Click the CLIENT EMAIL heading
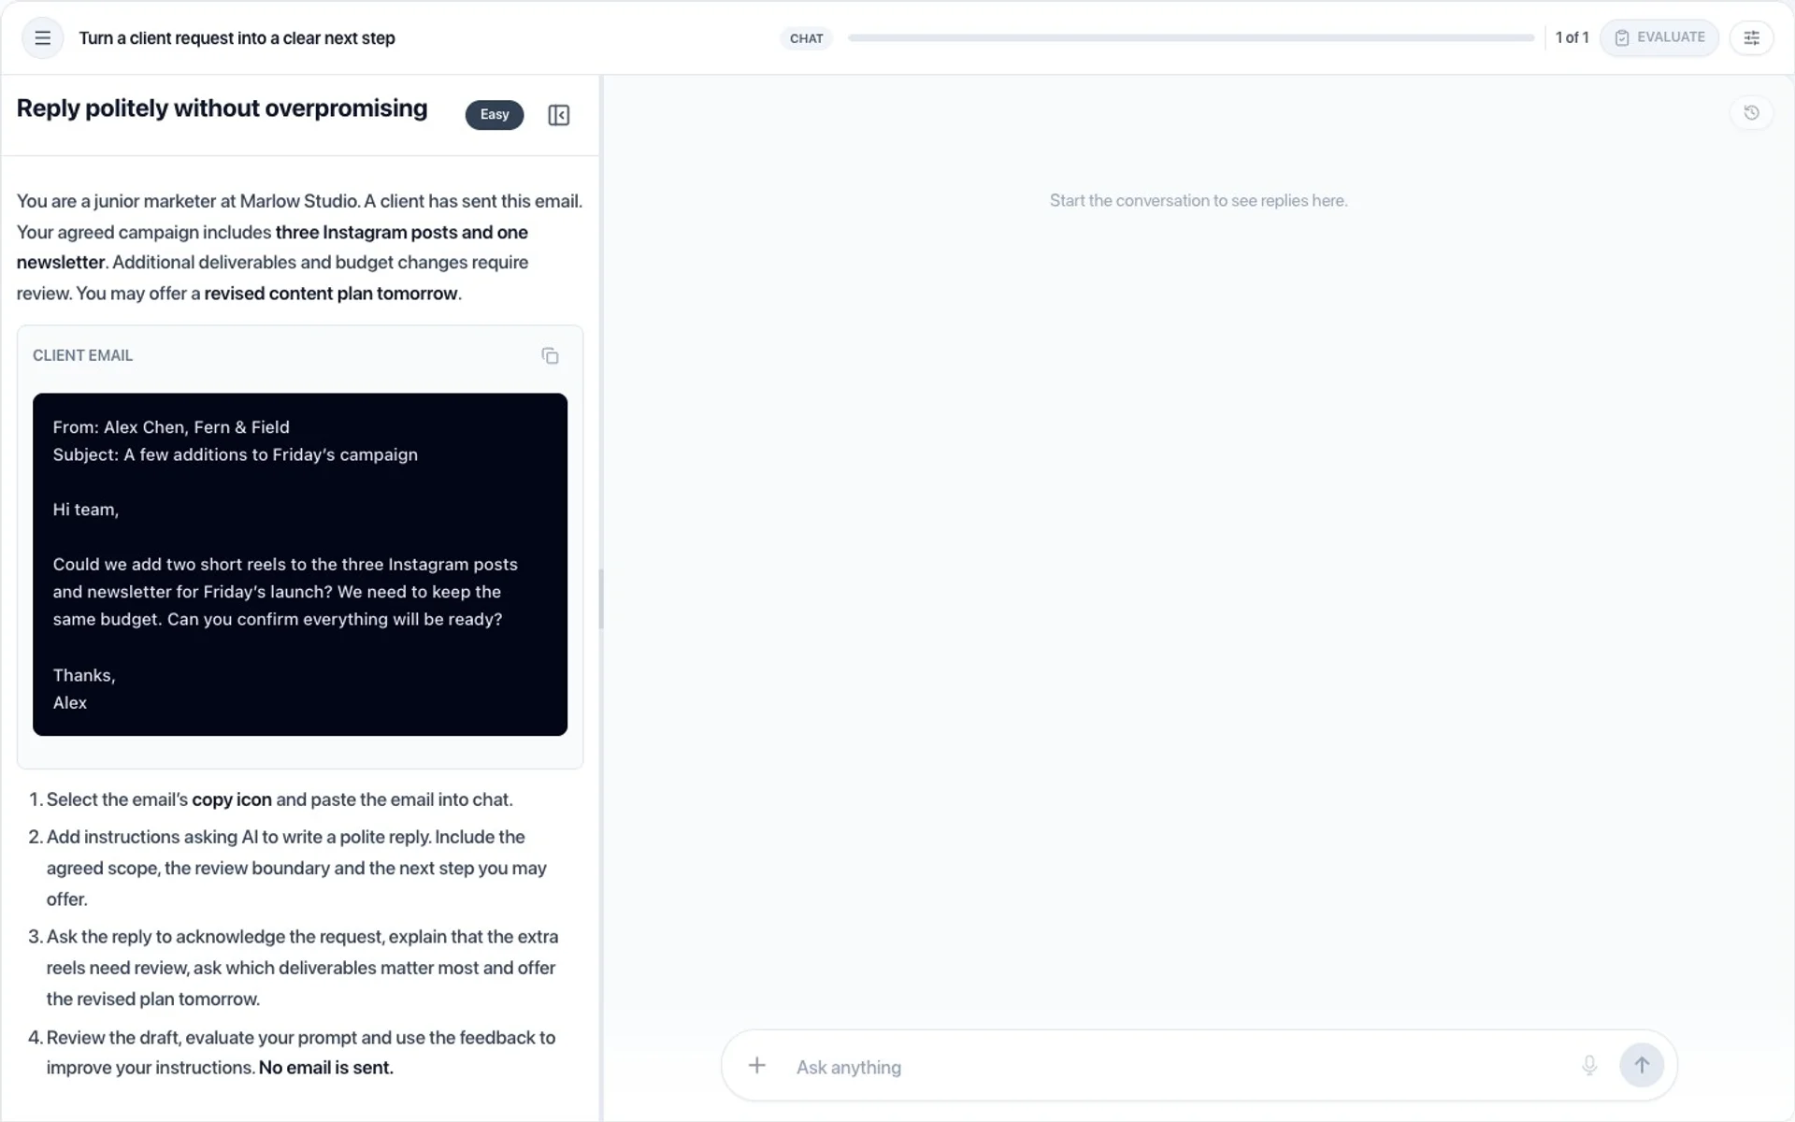The image size is (1795, 1122). pos(82,355)
